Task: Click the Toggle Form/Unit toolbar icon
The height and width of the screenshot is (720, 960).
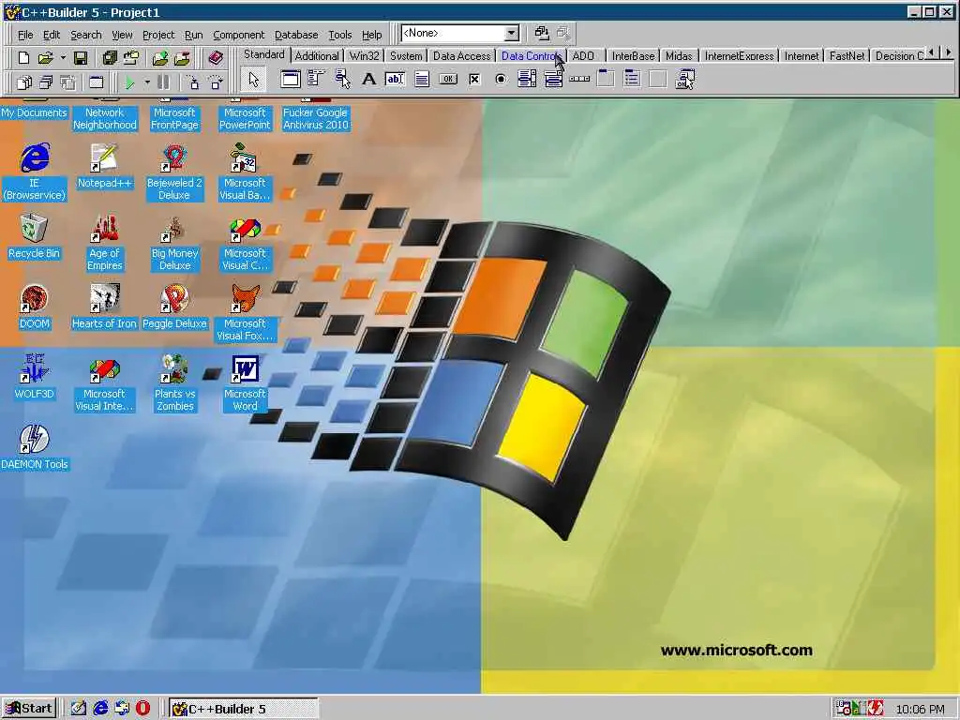Action: point(67,82)
